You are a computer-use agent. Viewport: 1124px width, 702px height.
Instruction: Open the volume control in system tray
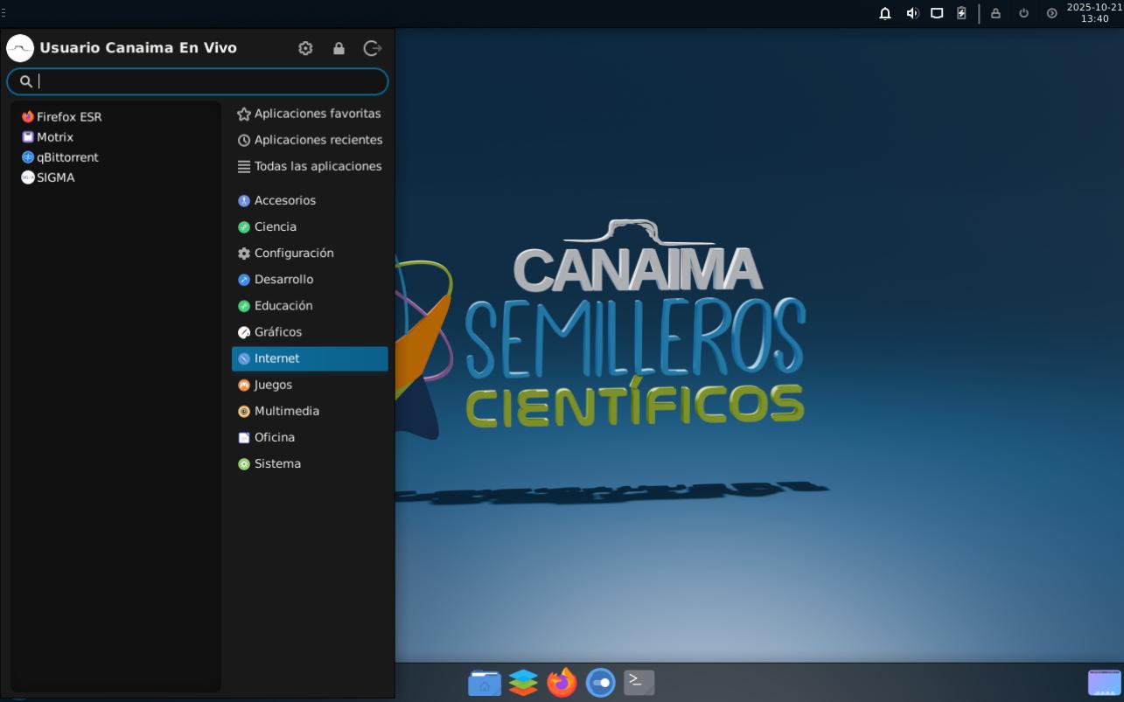pyautogui.click(x=912, y=13)
